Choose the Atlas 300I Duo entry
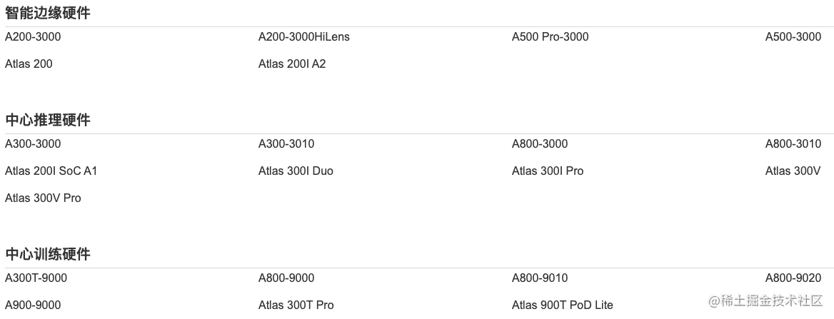834x319 pixels. point(296,171)
